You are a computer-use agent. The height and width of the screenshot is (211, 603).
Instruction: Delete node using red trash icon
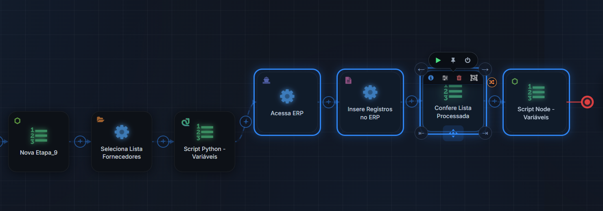coord(459,78)
